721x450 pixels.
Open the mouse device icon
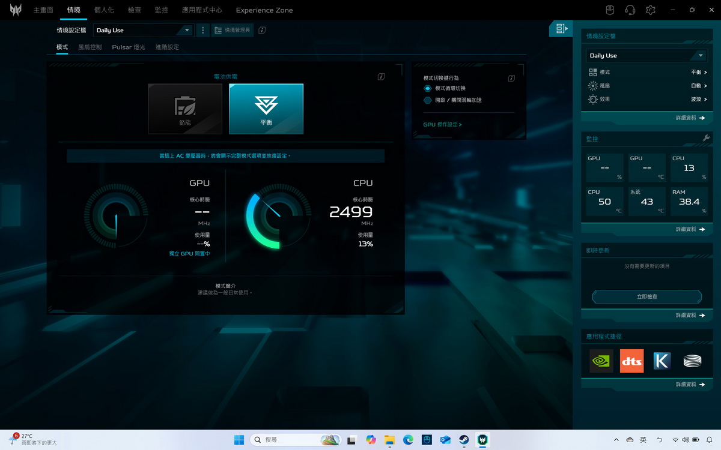pyautogui.click(x=609, y=10)
